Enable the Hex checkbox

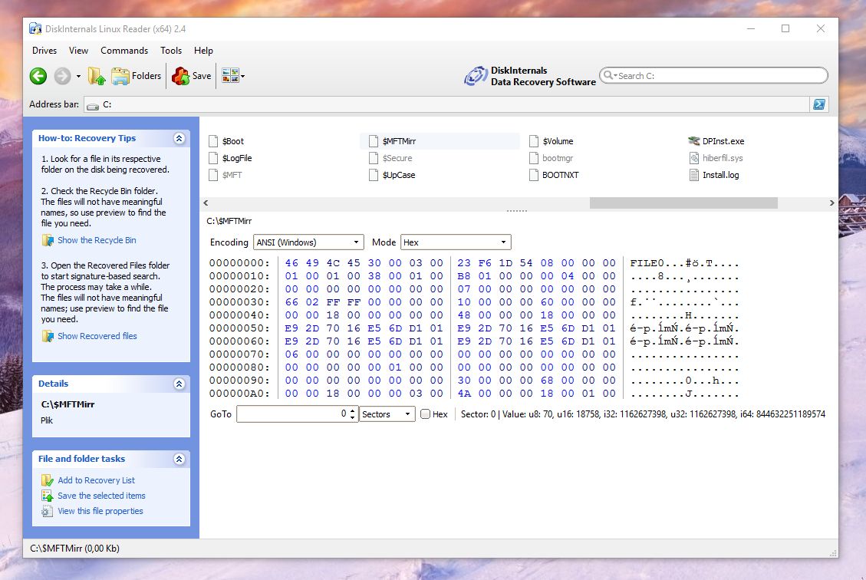point(425,414)
